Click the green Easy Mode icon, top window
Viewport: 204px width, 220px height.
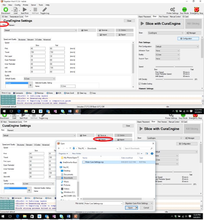click(x=184, y=10)
